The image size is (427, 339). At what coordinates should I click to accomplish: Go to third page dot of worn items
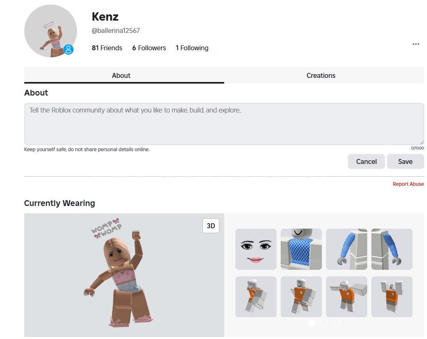click(x=336, y=323)
